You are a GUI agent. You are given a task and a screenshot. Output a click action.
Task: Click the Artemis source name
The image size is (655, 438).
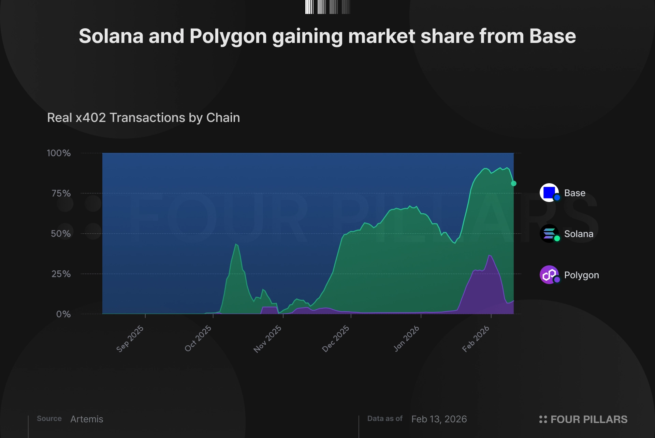click(87, 419)
